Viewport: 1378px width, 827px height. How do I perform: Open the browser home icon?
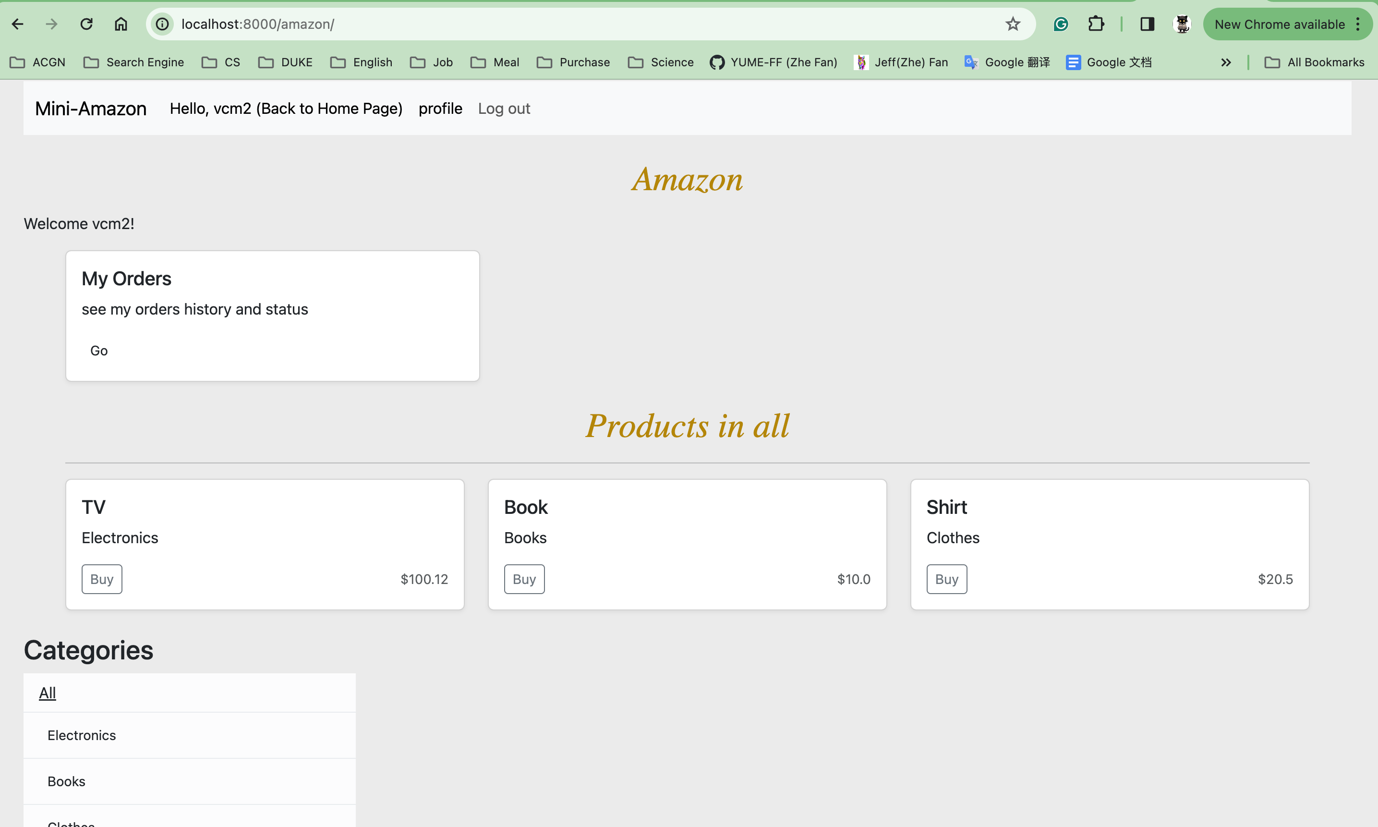121,24
